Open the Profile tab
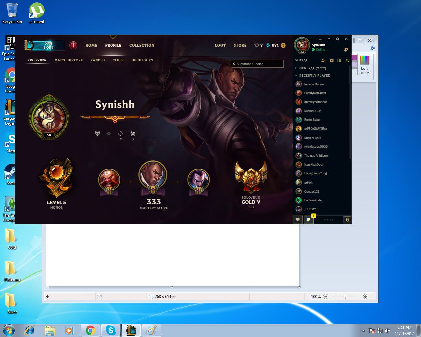This screenshot has width=421, height=337. [x=113, y=45]
